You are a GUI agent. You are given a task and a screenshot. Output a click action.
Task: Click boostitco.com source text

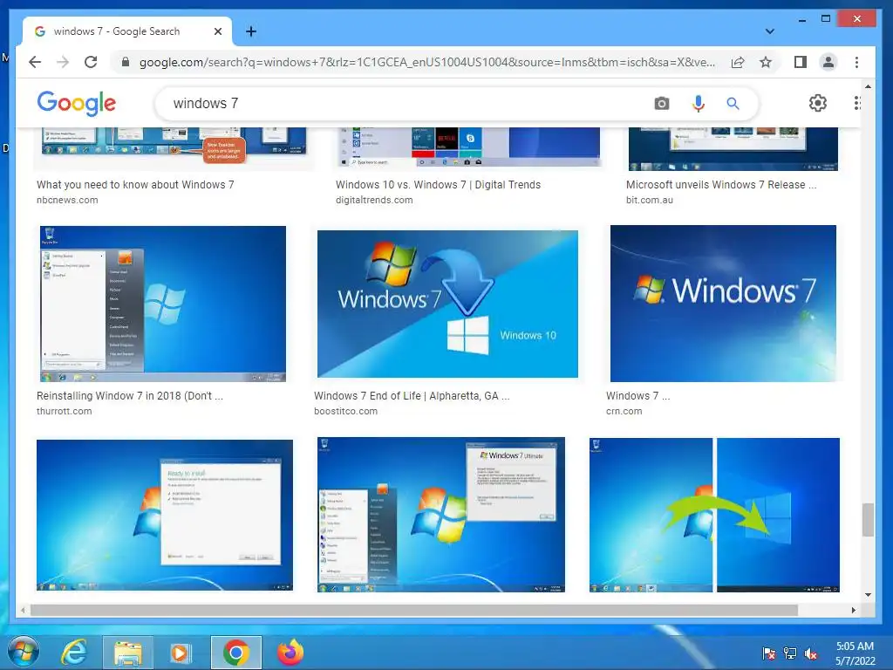pos(345,411)
